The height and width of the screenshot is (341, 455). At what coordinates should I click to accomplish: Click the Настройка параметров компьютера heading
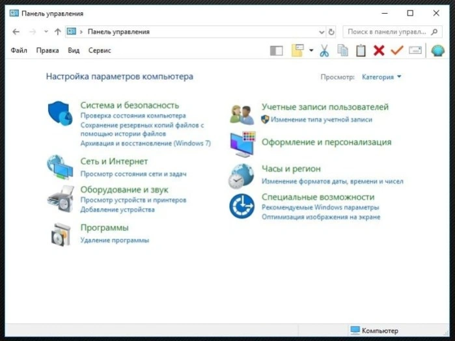tap(120, 77)
